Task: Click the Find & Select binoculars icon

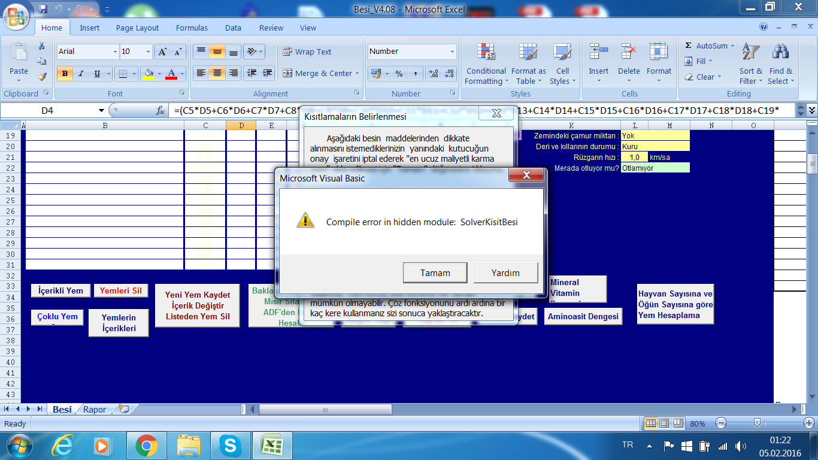Action: (780, 53)
